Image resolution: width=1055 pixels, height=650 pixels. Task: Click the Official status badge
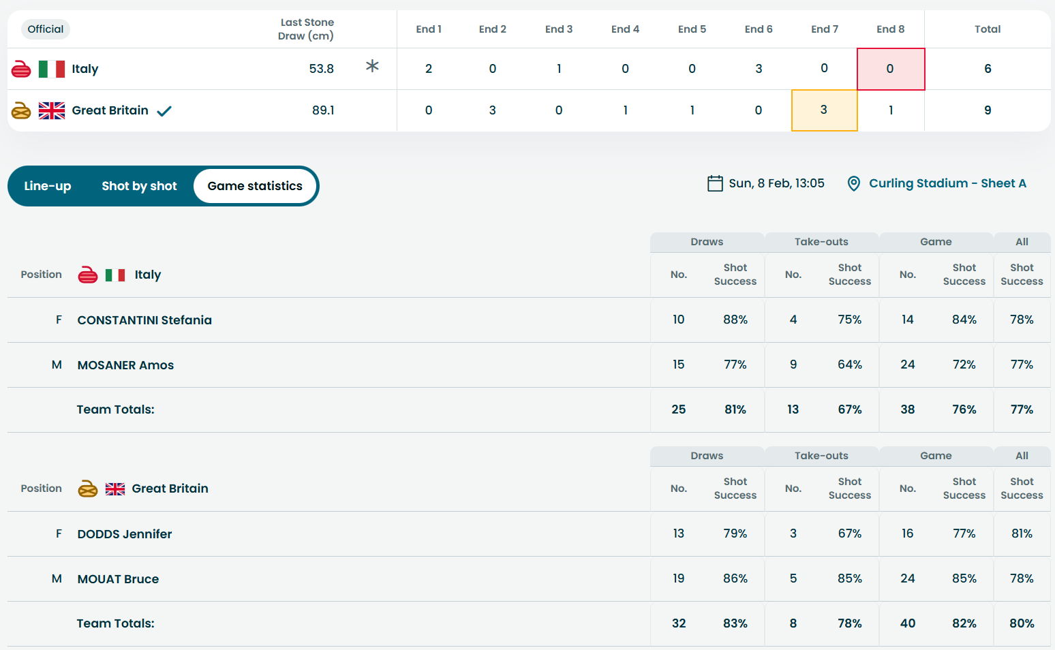[46, 29]
